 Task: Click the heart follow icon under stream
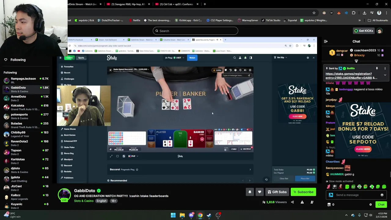260,192
